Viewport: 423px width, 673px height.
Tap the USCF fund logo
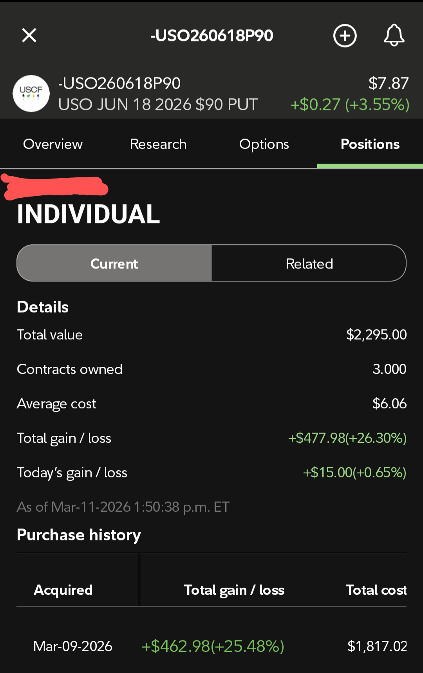[31, 94]
